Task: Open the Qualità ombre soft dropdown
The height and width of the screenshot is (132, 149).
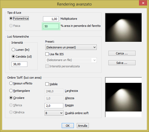Action: pyautogui.click(x=54, y=113)
